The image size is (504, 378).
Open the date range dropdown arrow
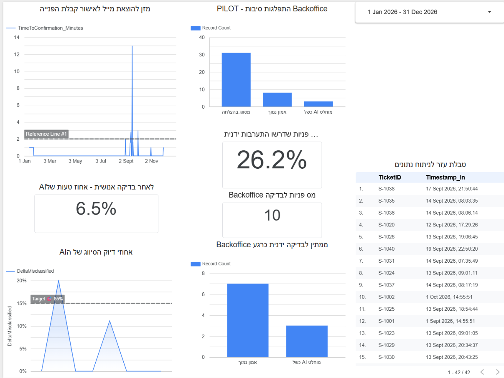click(489, 12)
